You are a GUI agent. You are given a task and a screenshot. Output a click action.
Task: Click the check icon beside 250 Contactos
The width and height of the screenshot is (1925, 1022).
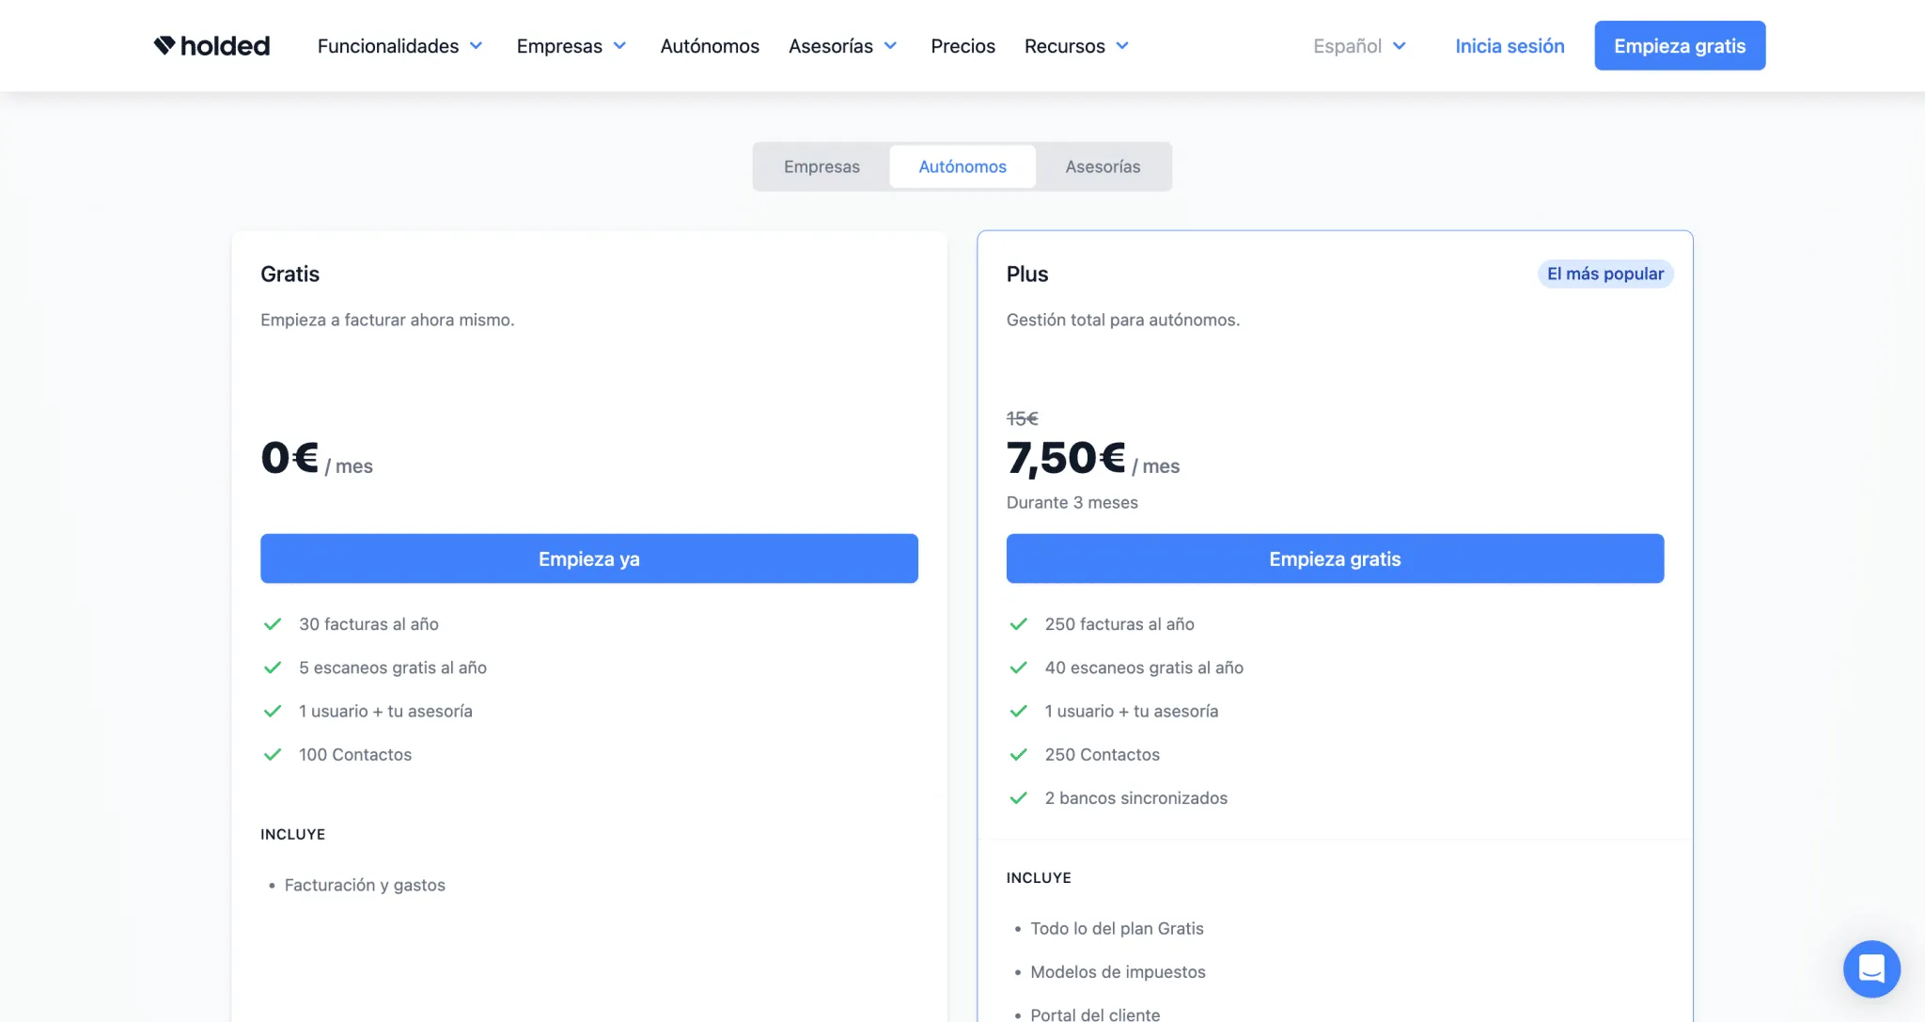coord(1018,754)
